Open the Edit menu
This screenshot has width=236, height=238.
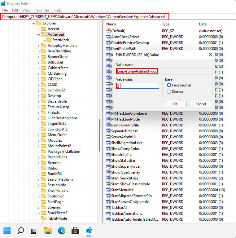[x=15, y=10]
